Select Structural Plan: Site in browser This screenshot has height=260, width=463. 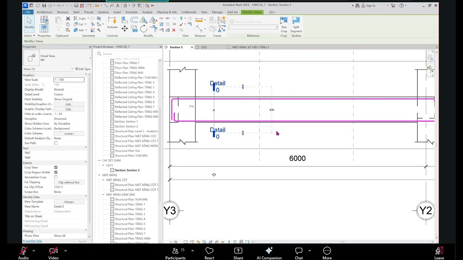tap(127, 151)
